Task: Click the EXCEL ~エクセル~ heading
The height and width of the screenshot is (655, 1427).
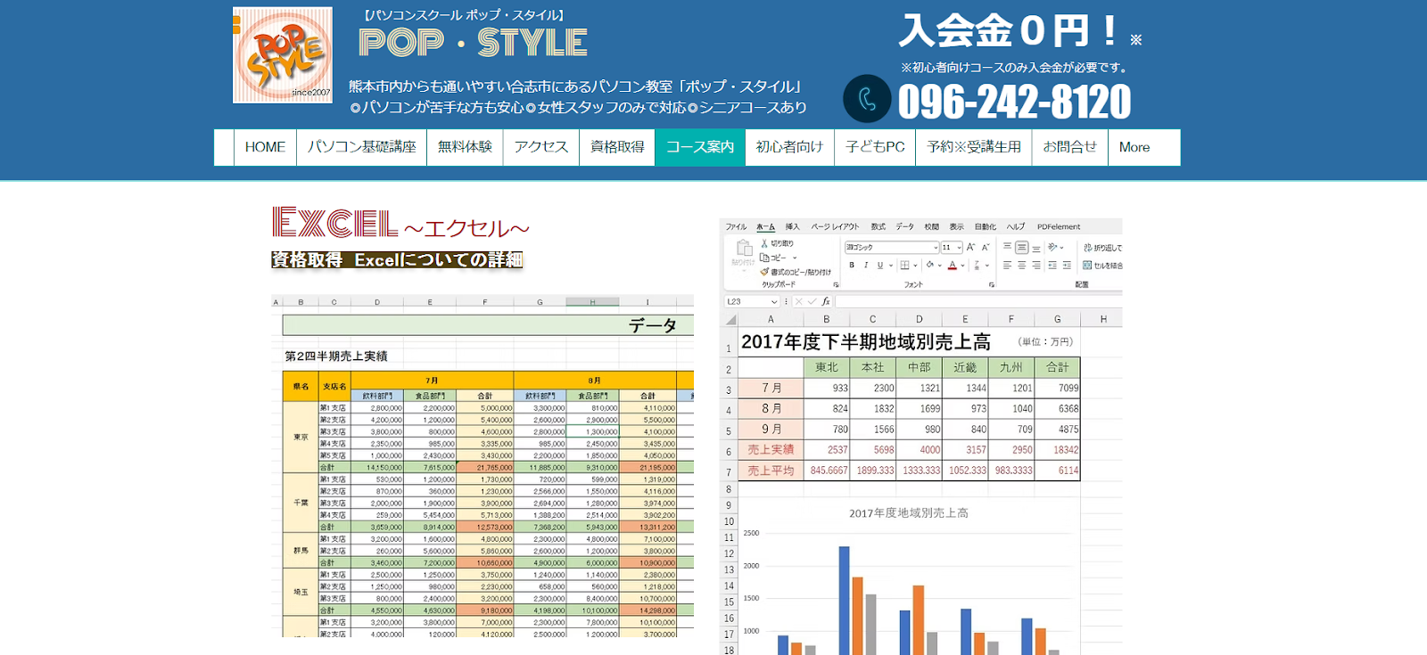Action: tap(400, 223)
